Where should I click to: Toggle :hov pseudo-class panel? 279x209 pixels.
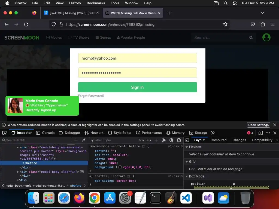[x=141, y=140]
